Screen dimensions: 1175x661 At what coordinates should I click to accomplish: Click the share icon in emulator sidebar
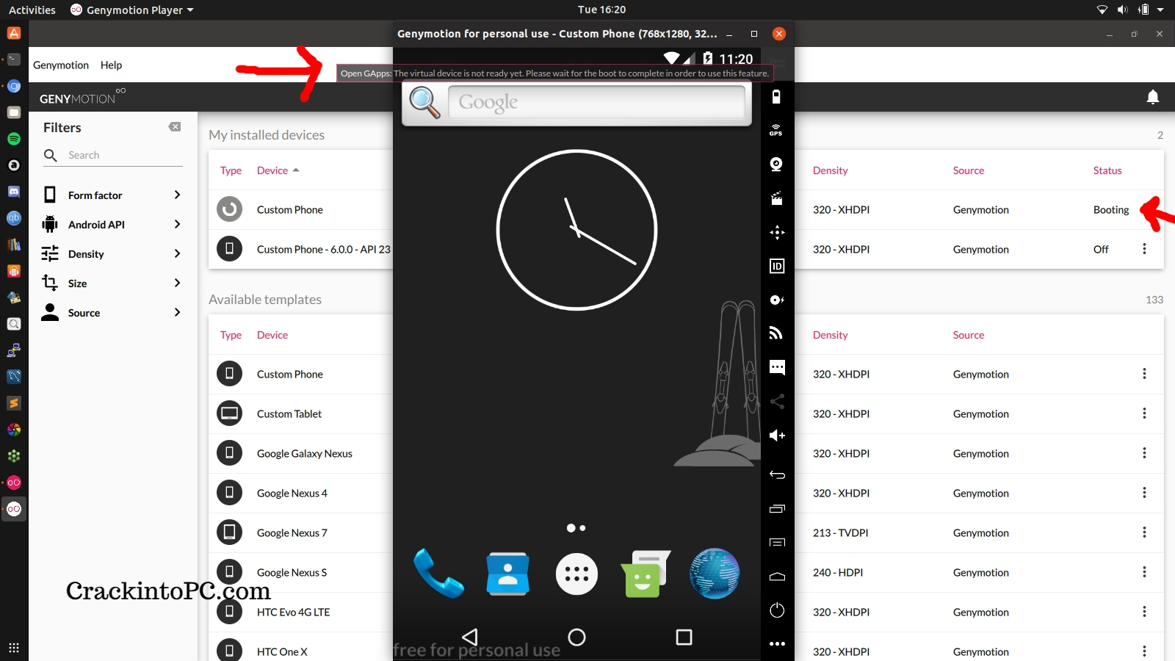point(777,401)
